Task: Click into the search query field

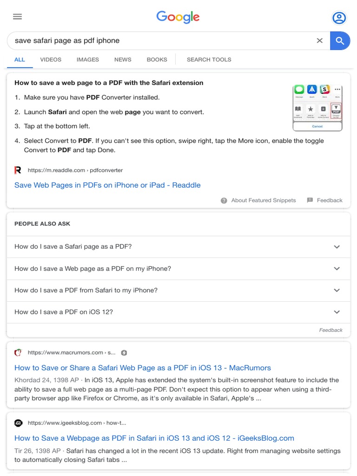Action: [158, 40]
